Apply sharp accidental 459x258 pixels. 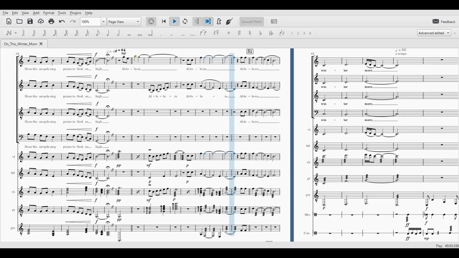[239, 33]
